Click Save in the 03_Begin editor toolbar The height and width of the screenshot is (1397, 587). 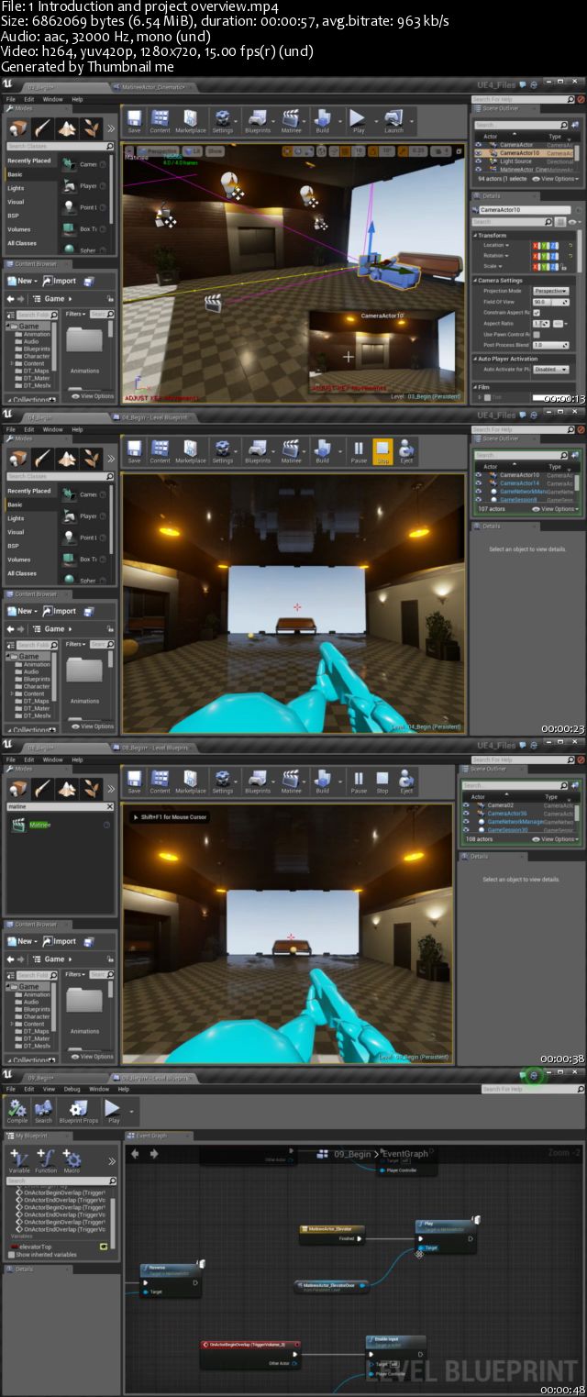click(135, 121)
